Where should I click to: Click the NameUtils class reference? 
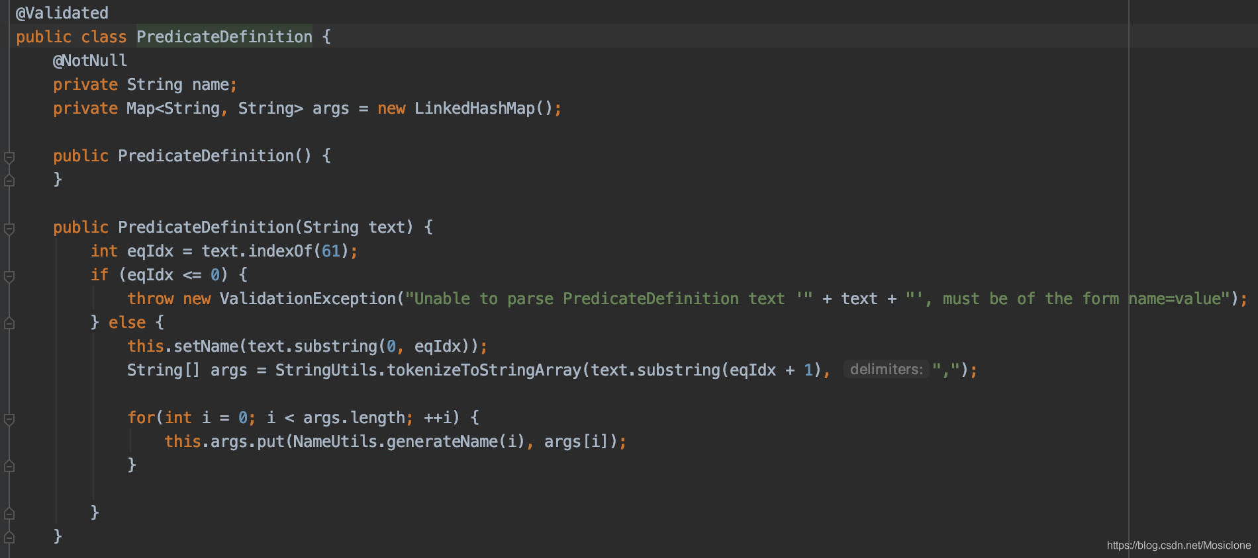[x=335, y=442]
